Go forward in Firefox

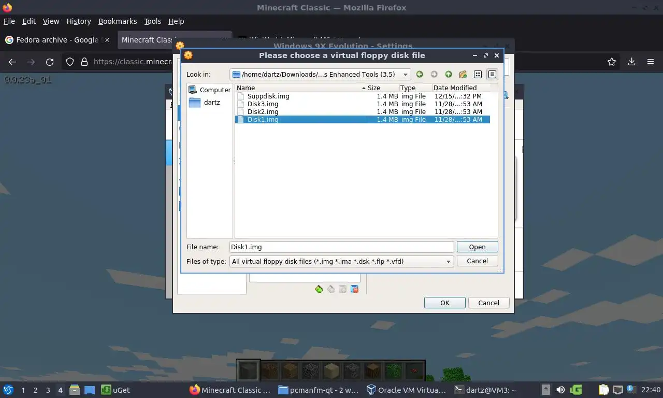(31, 62)
